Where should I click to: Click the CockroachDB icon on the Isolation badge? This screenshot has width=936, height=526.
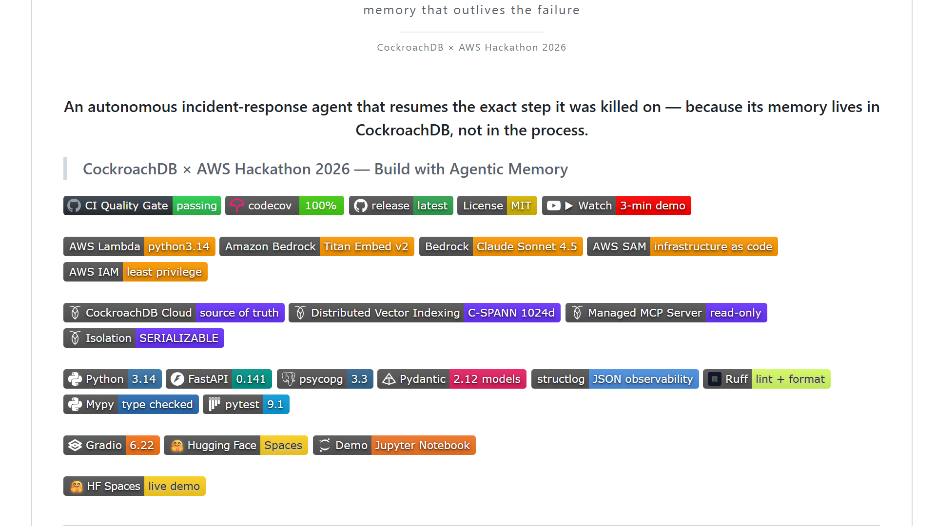(75, 338)
